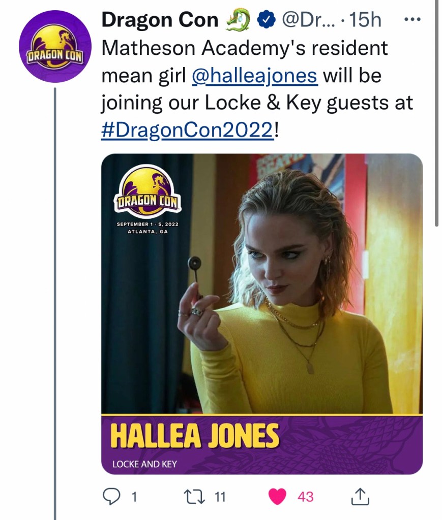Click the like count 43
Image resolution: width=442 pixels, height=520 pixels.
306,497
